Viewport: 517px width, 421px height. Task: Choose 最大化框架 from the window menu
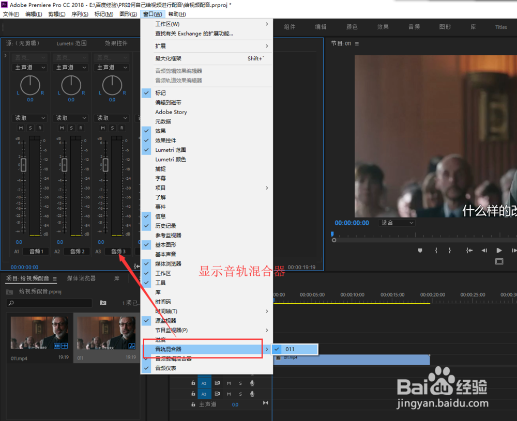coord(207,59)
